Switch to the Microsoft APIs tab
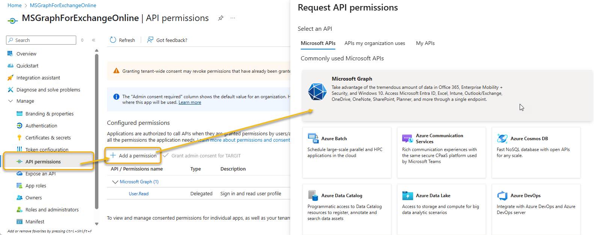 318,43
